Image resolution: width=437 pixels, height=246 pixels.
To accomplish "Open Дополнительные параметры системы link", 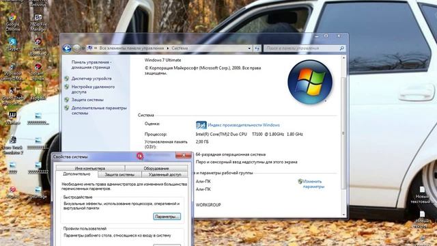I will pos(99,111).
